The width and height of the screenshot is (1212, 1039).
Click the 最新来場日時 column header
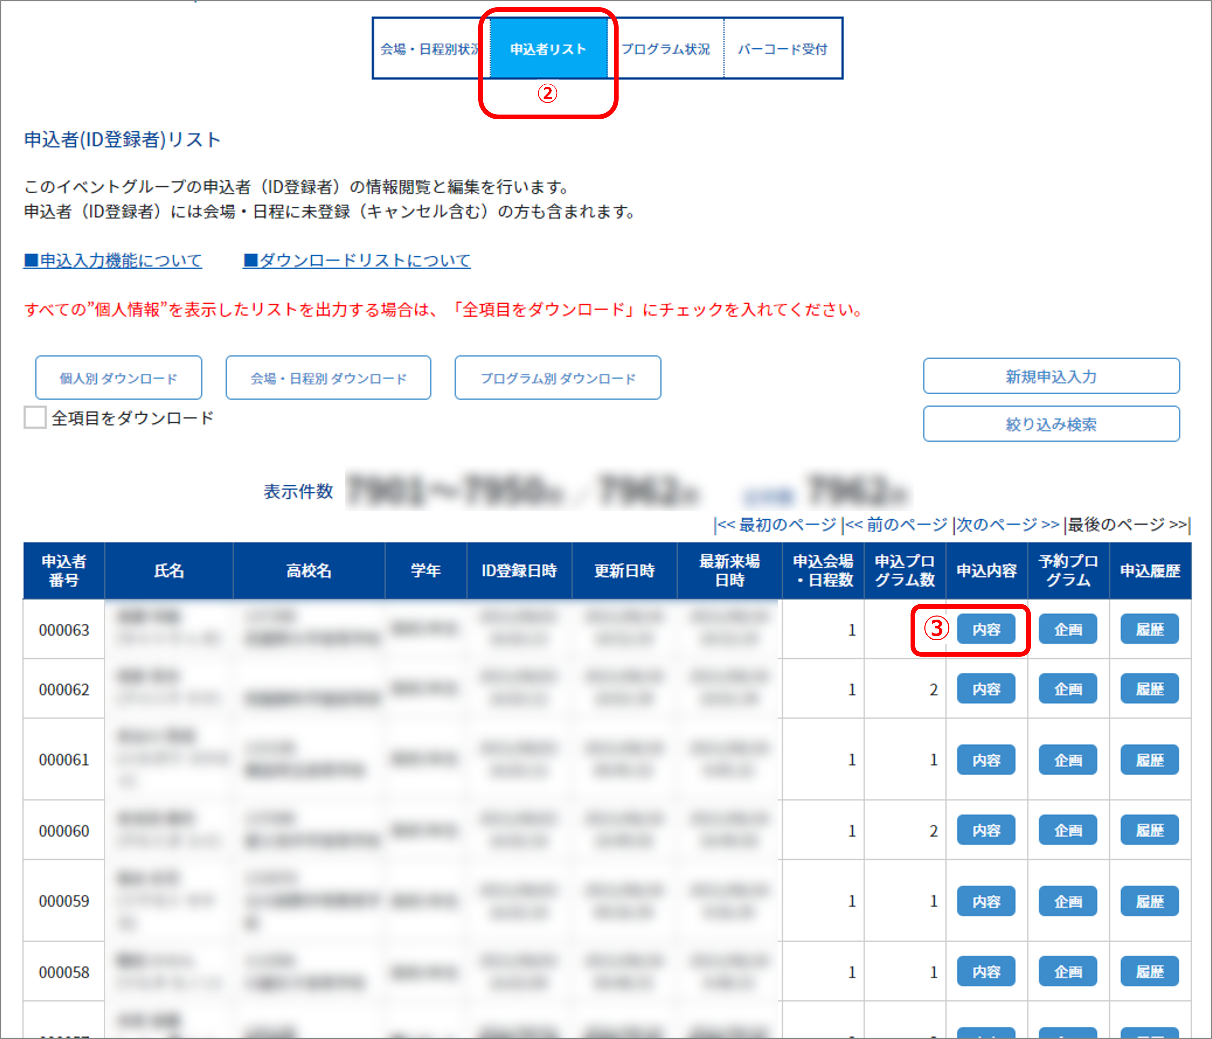[x=730, y=571]
